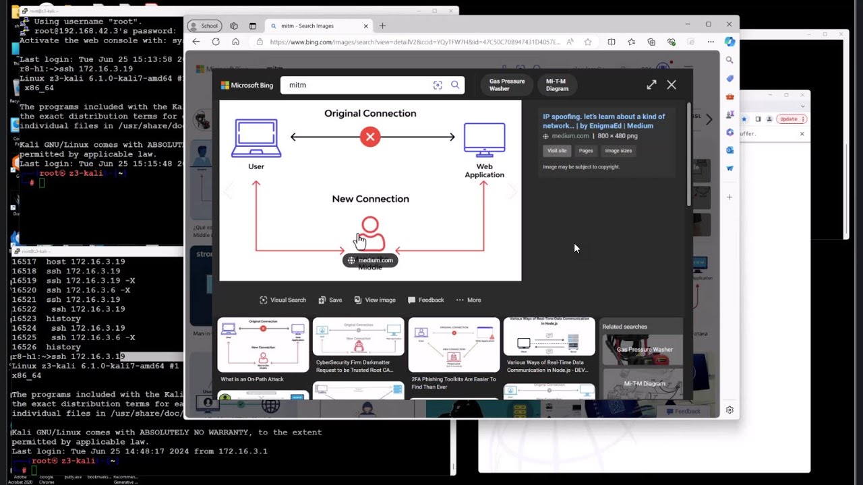
Task: Open Edge settings and more menu
Action: [711, 42]
